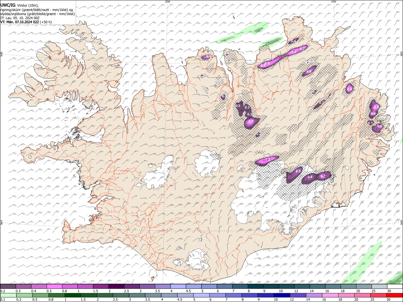
Task: Click the UWC/IG title text
Action: tap(8, 5)
